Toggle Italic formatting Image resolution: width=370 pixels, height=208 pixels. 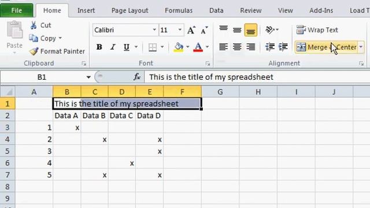pyautogui.click(x=113, y=47)
